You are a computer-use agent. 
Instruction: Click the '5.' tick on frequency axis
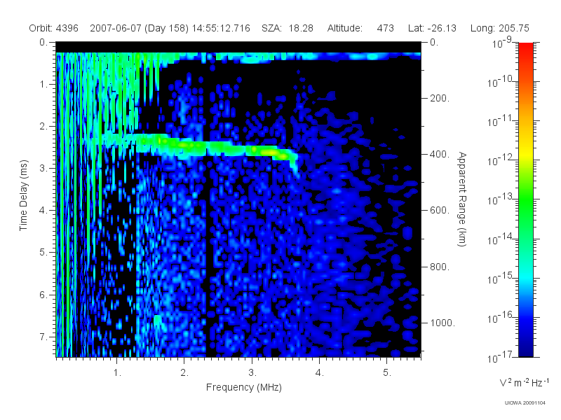click(387, 373)
